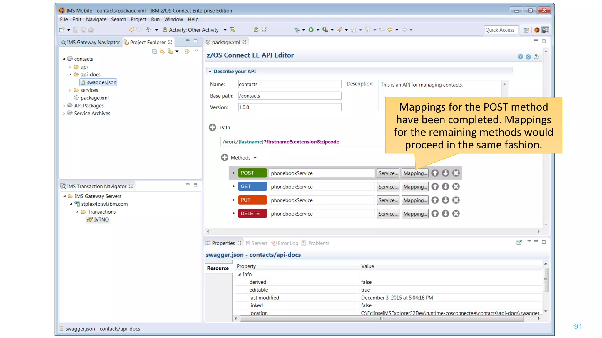Click the add Path plus icon

pos(212,127)
